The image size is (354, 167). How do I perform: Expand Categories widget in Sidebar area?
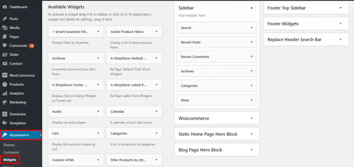tap(251, 86)
